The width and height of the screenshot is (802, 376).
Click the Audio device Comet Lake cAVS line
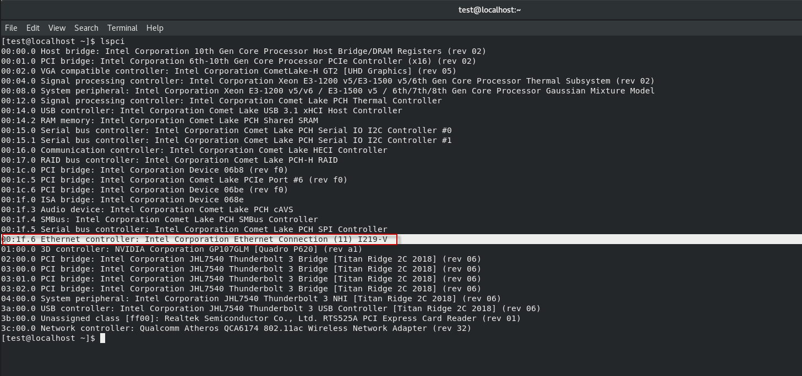click(147, 210)
